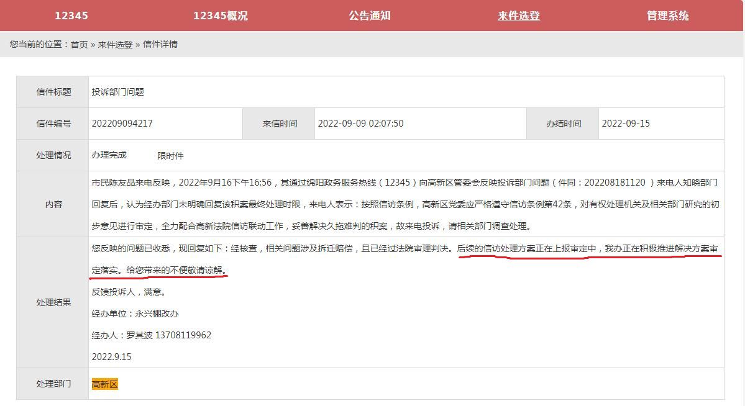The image size is (745, 406).
Task: Click the received time 2022-09-09 02:07:50
Action: pos(360,124)
